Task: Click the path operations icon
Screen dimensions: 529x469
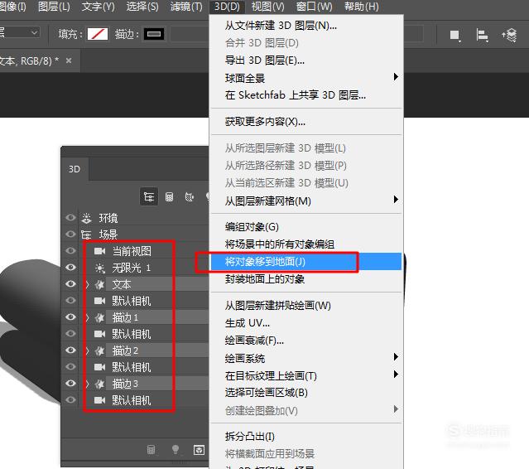Action: click(455, 35)
